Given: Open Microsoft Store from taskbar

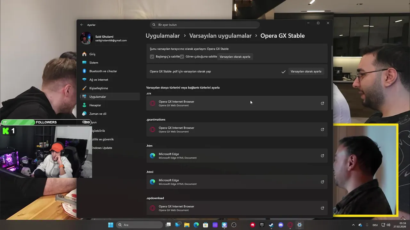Looking at the screenshot, I should click(x=206, y=225).
